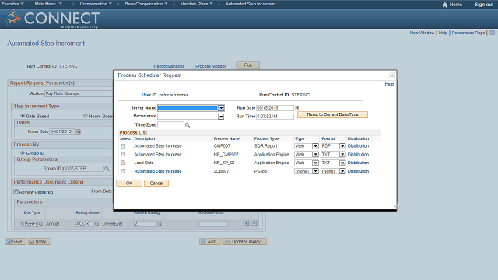Check the CMP007 SQR Report select box
Screen dimensions: 498x280
tap(123, 146)
